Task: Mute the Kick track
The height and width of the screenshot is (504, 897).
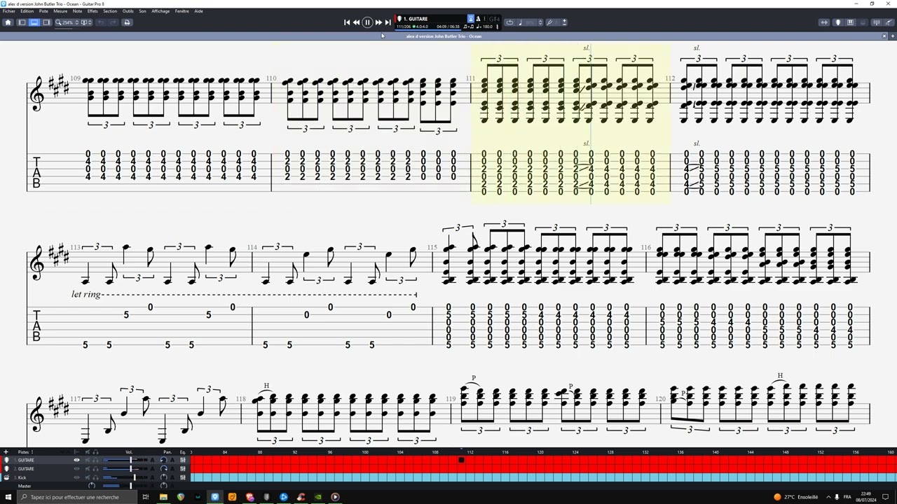Action: point(88,477)
